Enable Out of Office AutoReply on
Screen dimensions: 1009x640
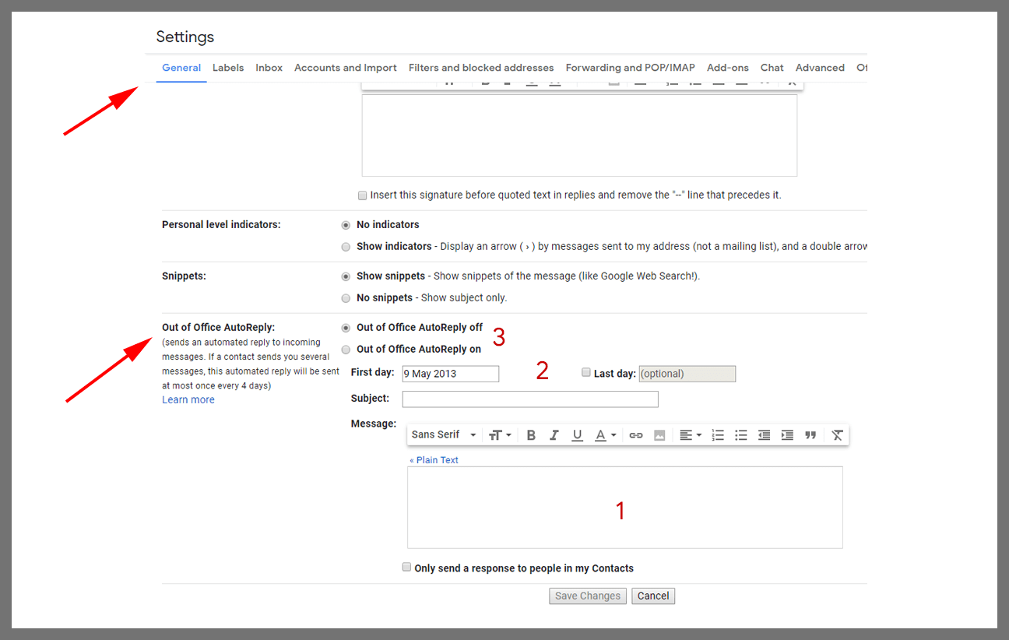click(x=346, y=350)
